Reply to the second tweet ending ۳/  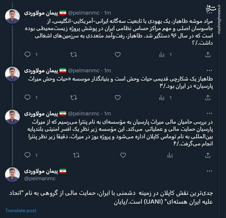[27, 97]
